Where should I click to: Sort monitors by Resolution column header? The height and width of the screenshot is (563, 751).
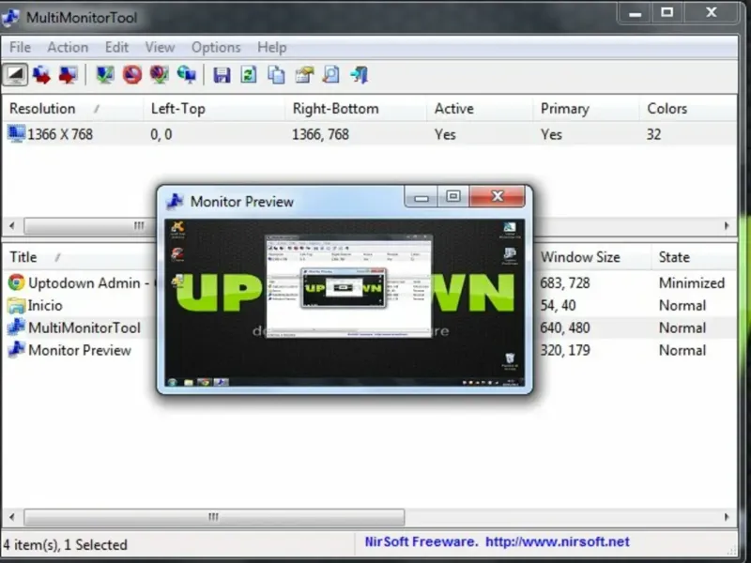72,109
